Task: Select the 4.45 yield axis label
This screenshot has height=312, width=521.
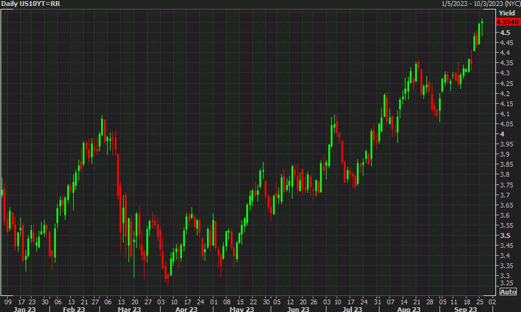Action: point(506,43)
